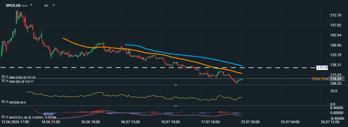Grab the divider handle above MACD panel

(176, 106)
